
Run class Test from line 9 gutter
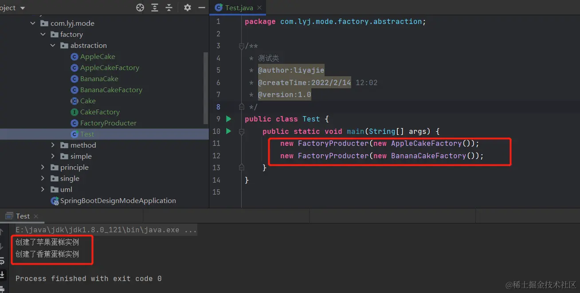click(228, 119)
